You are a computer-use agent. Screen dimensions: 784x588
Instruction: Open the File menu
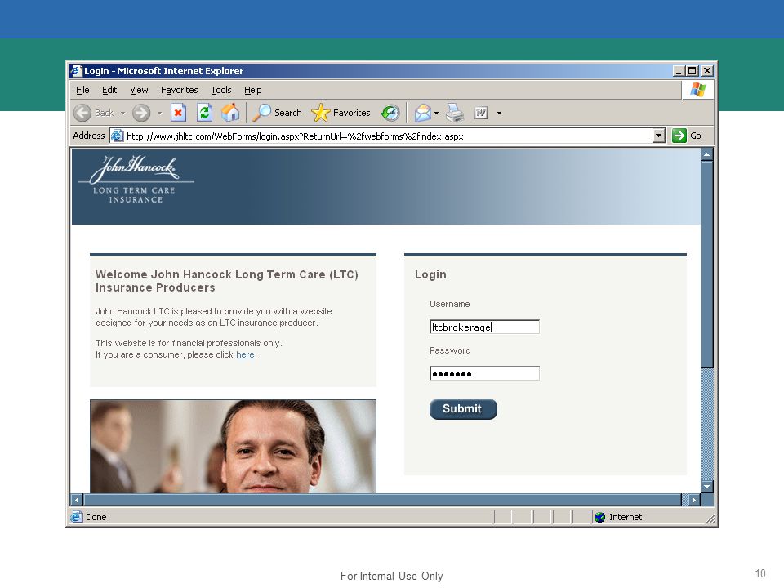tap(82, 90)
